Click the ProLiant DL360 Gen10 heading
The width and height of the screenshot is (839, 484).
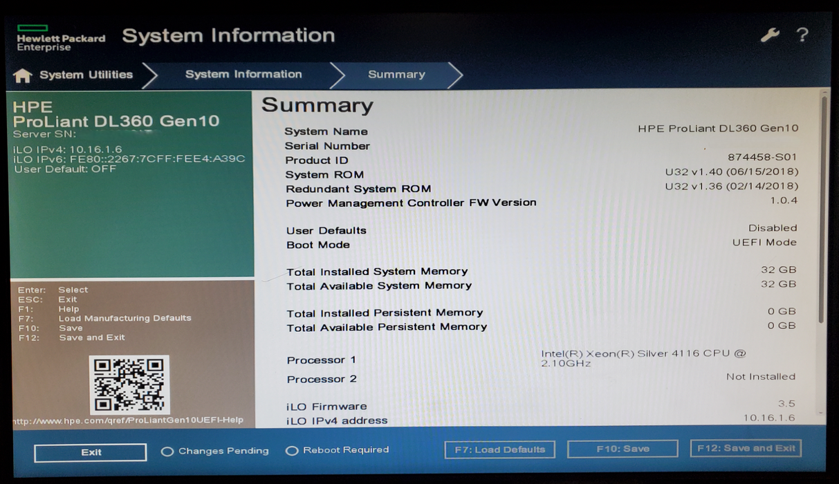[116, 122]
